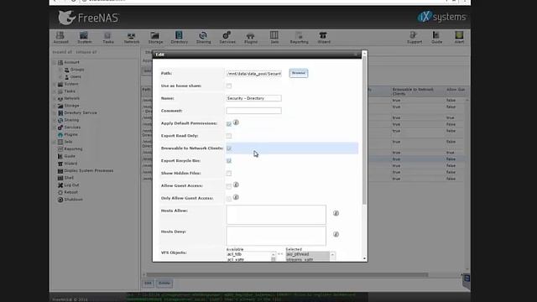537x302 pixels.
Task: Toggle Export Read Only checkbox
Action: 229,136
